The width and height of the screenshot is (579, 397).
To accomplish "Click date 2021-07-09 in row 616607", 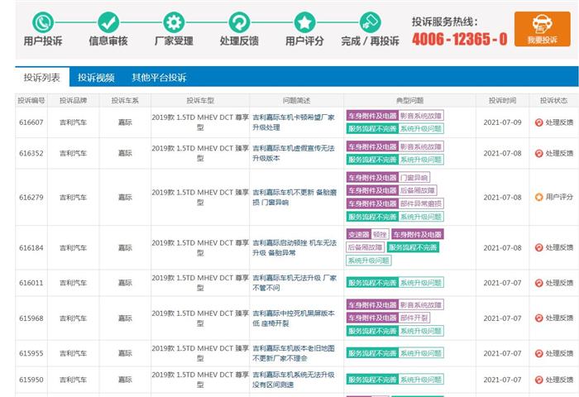I will click(x=503, y=122).
